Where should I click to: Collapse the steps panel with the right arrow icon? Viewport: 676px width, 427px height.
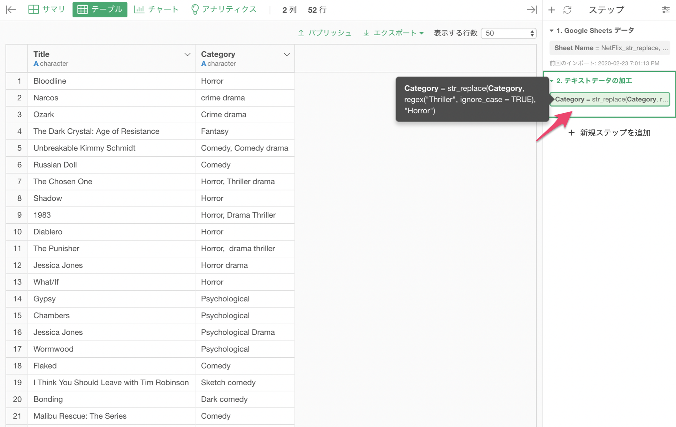click(x=531, y=10)
